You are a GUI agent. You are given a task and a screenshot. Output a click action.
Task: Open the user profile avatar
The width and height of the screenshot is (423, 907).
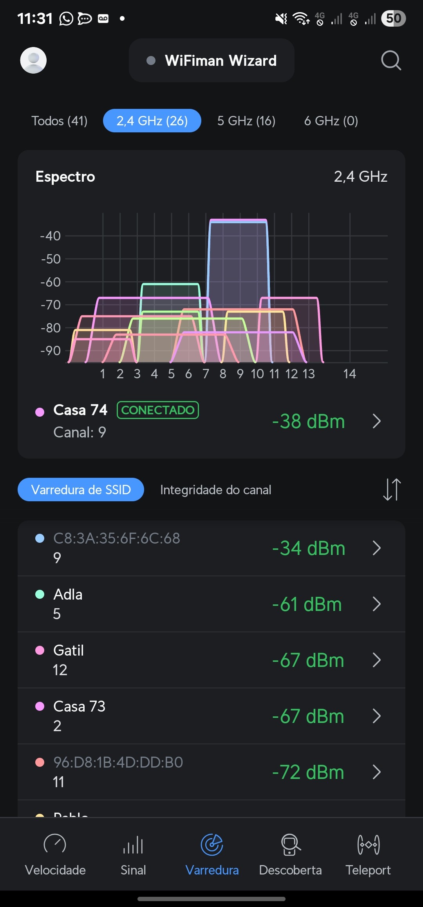click(x=33, y=60)
